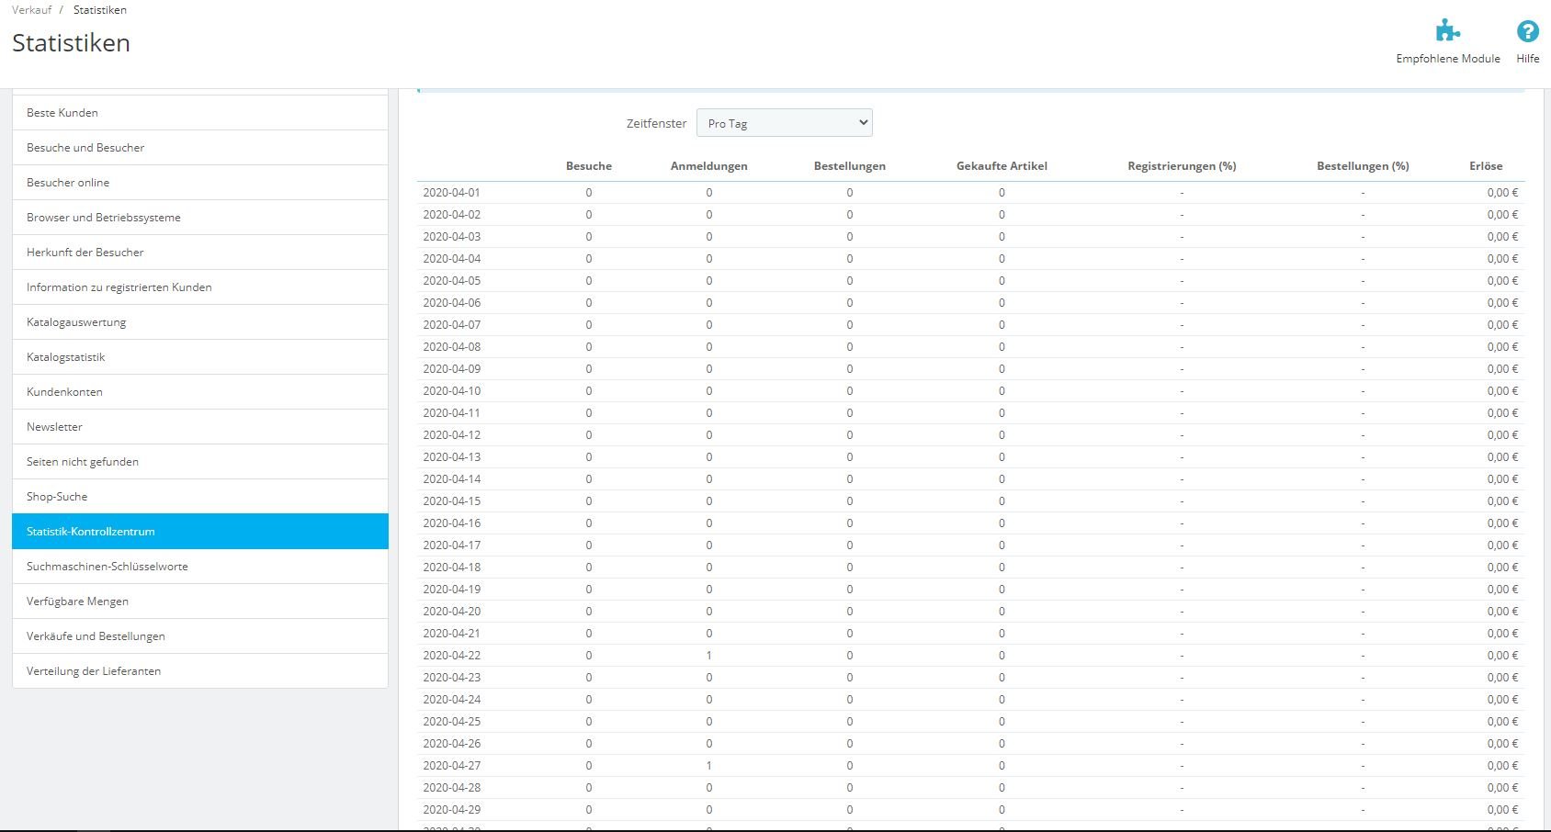Click the date 2020-04-22
1551x832 pixels.
coord(451,656)
